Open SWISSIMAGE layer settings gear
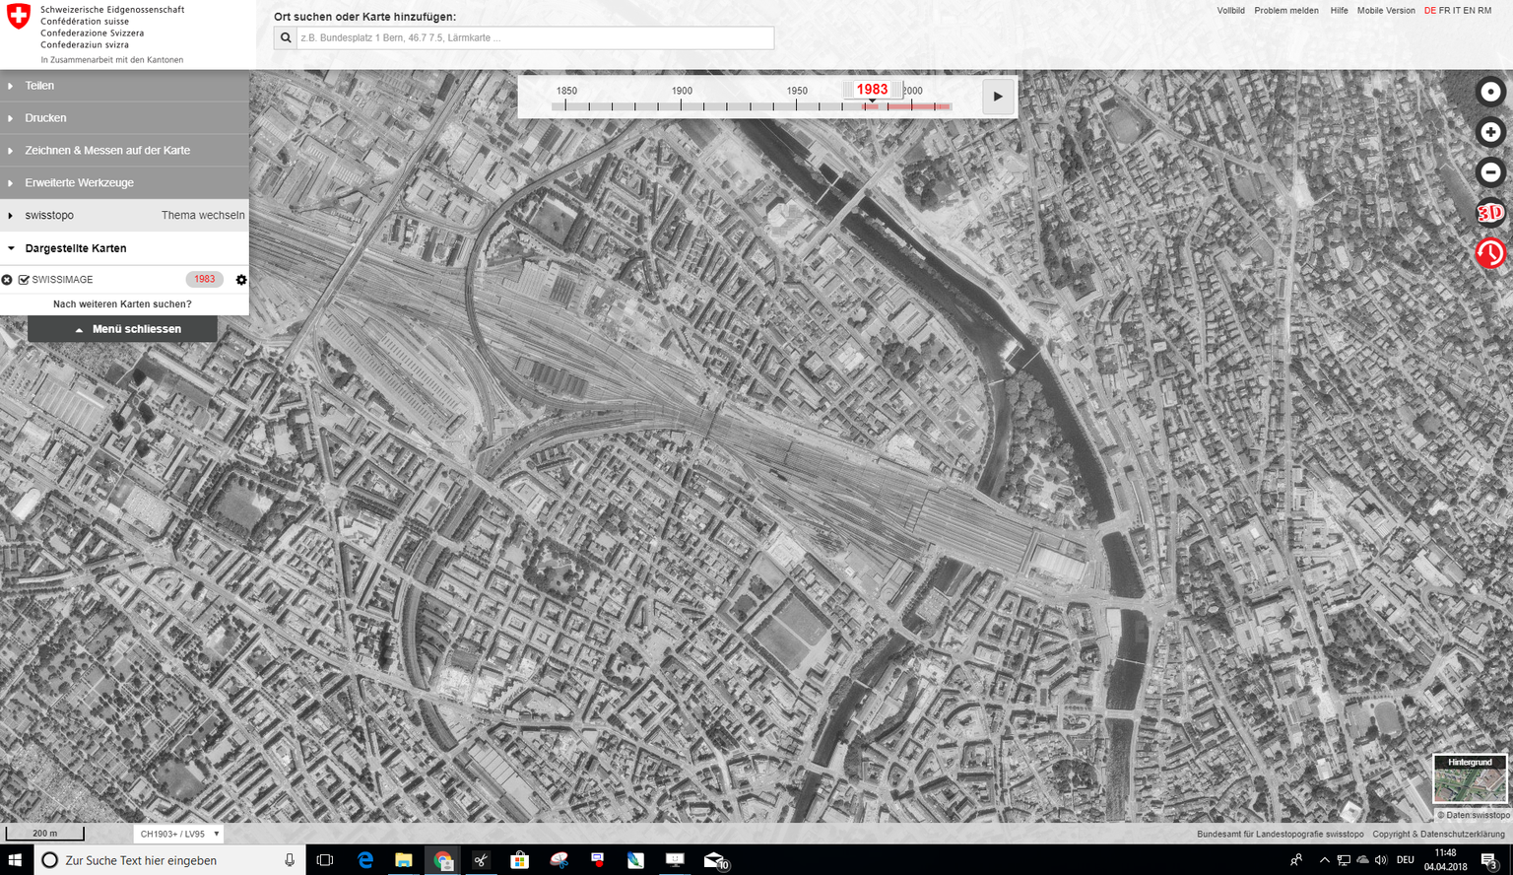Screen dimensions: 1513x875 coord(241,280)
